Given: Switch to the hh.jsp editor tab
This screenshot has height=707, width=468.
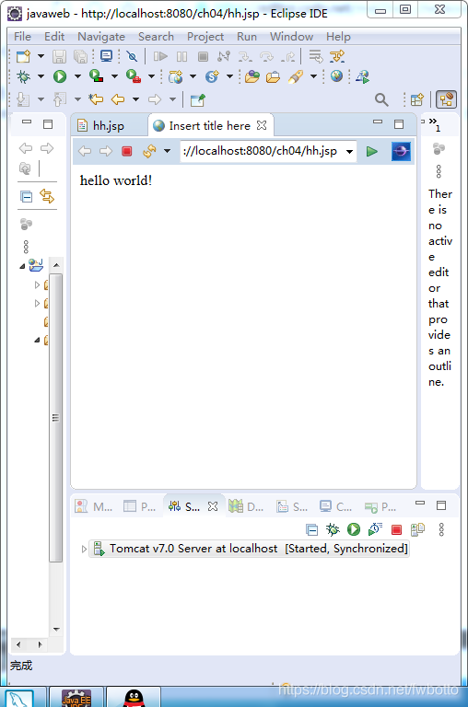Looking at the screenshot, I should (x=109, y=126).
